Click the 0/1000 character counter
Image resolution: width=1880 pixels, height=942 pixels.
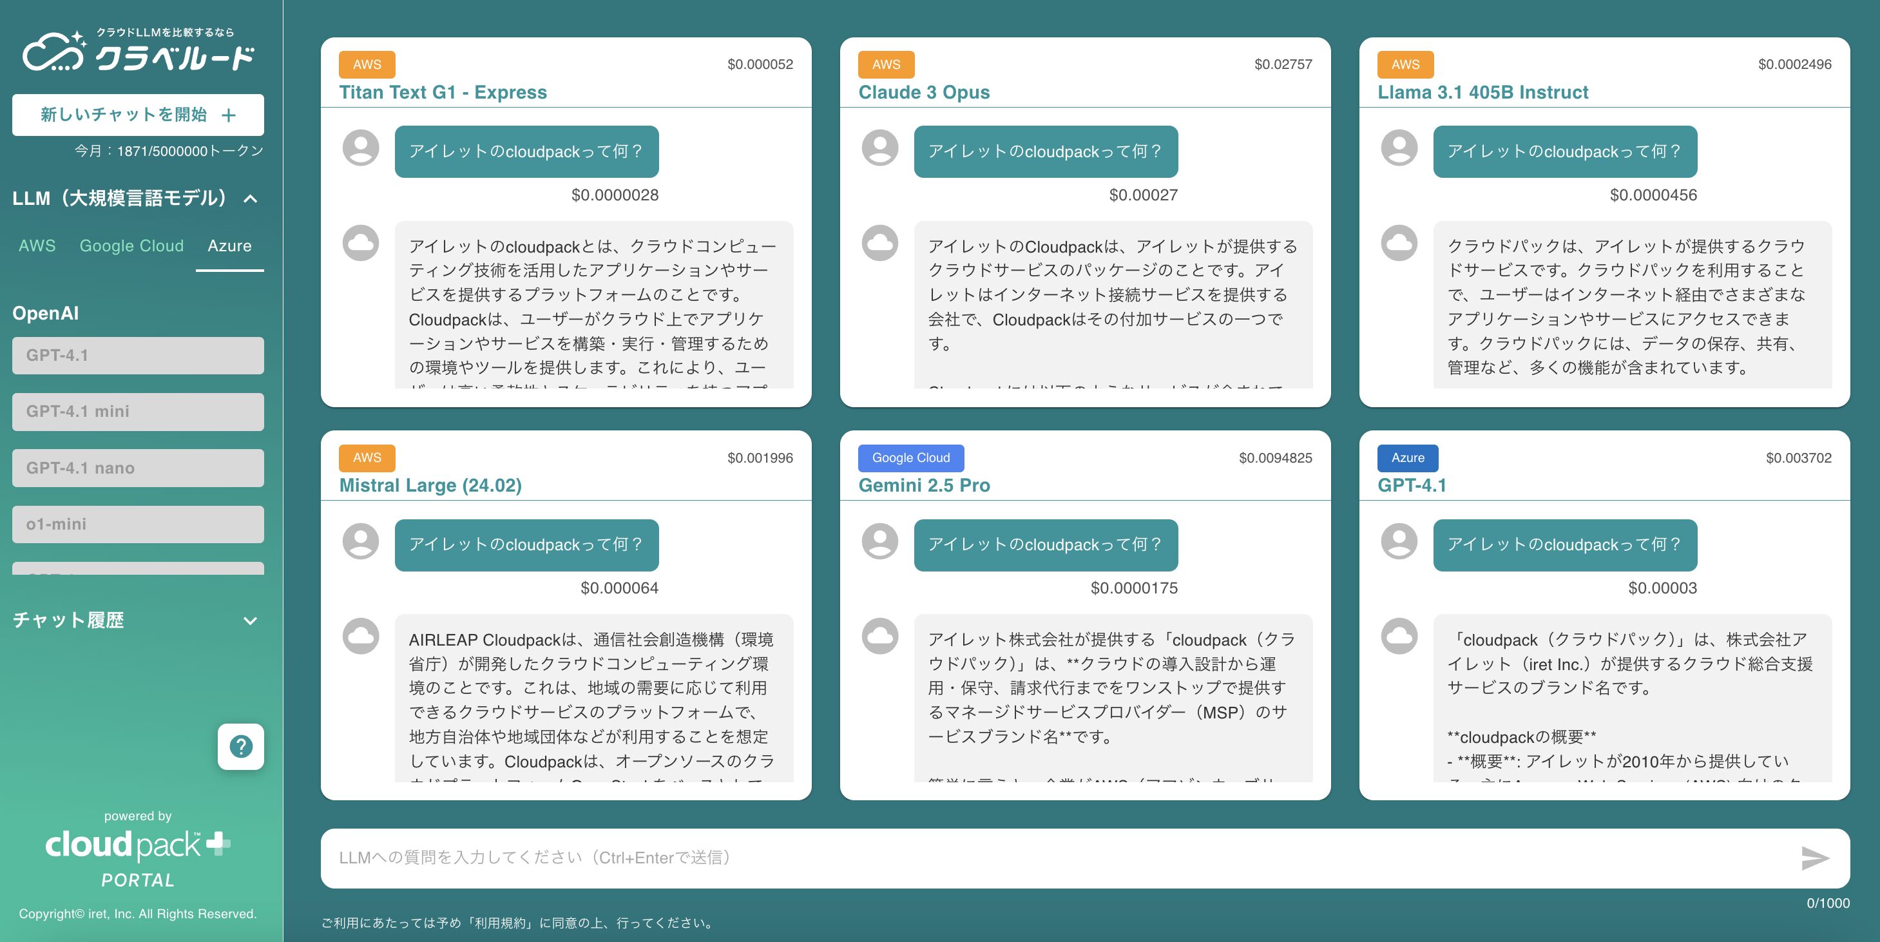(x=1827, y=903)
